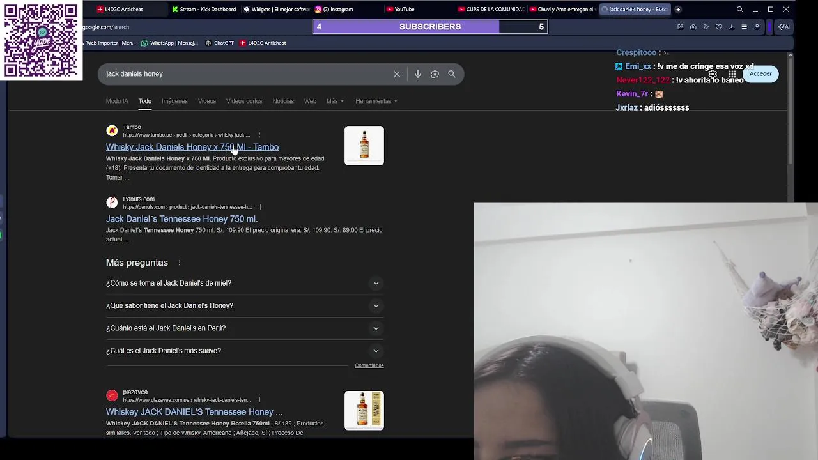Switch to Chuvi y Ame entregan browser tab

[x=562, y=10]
